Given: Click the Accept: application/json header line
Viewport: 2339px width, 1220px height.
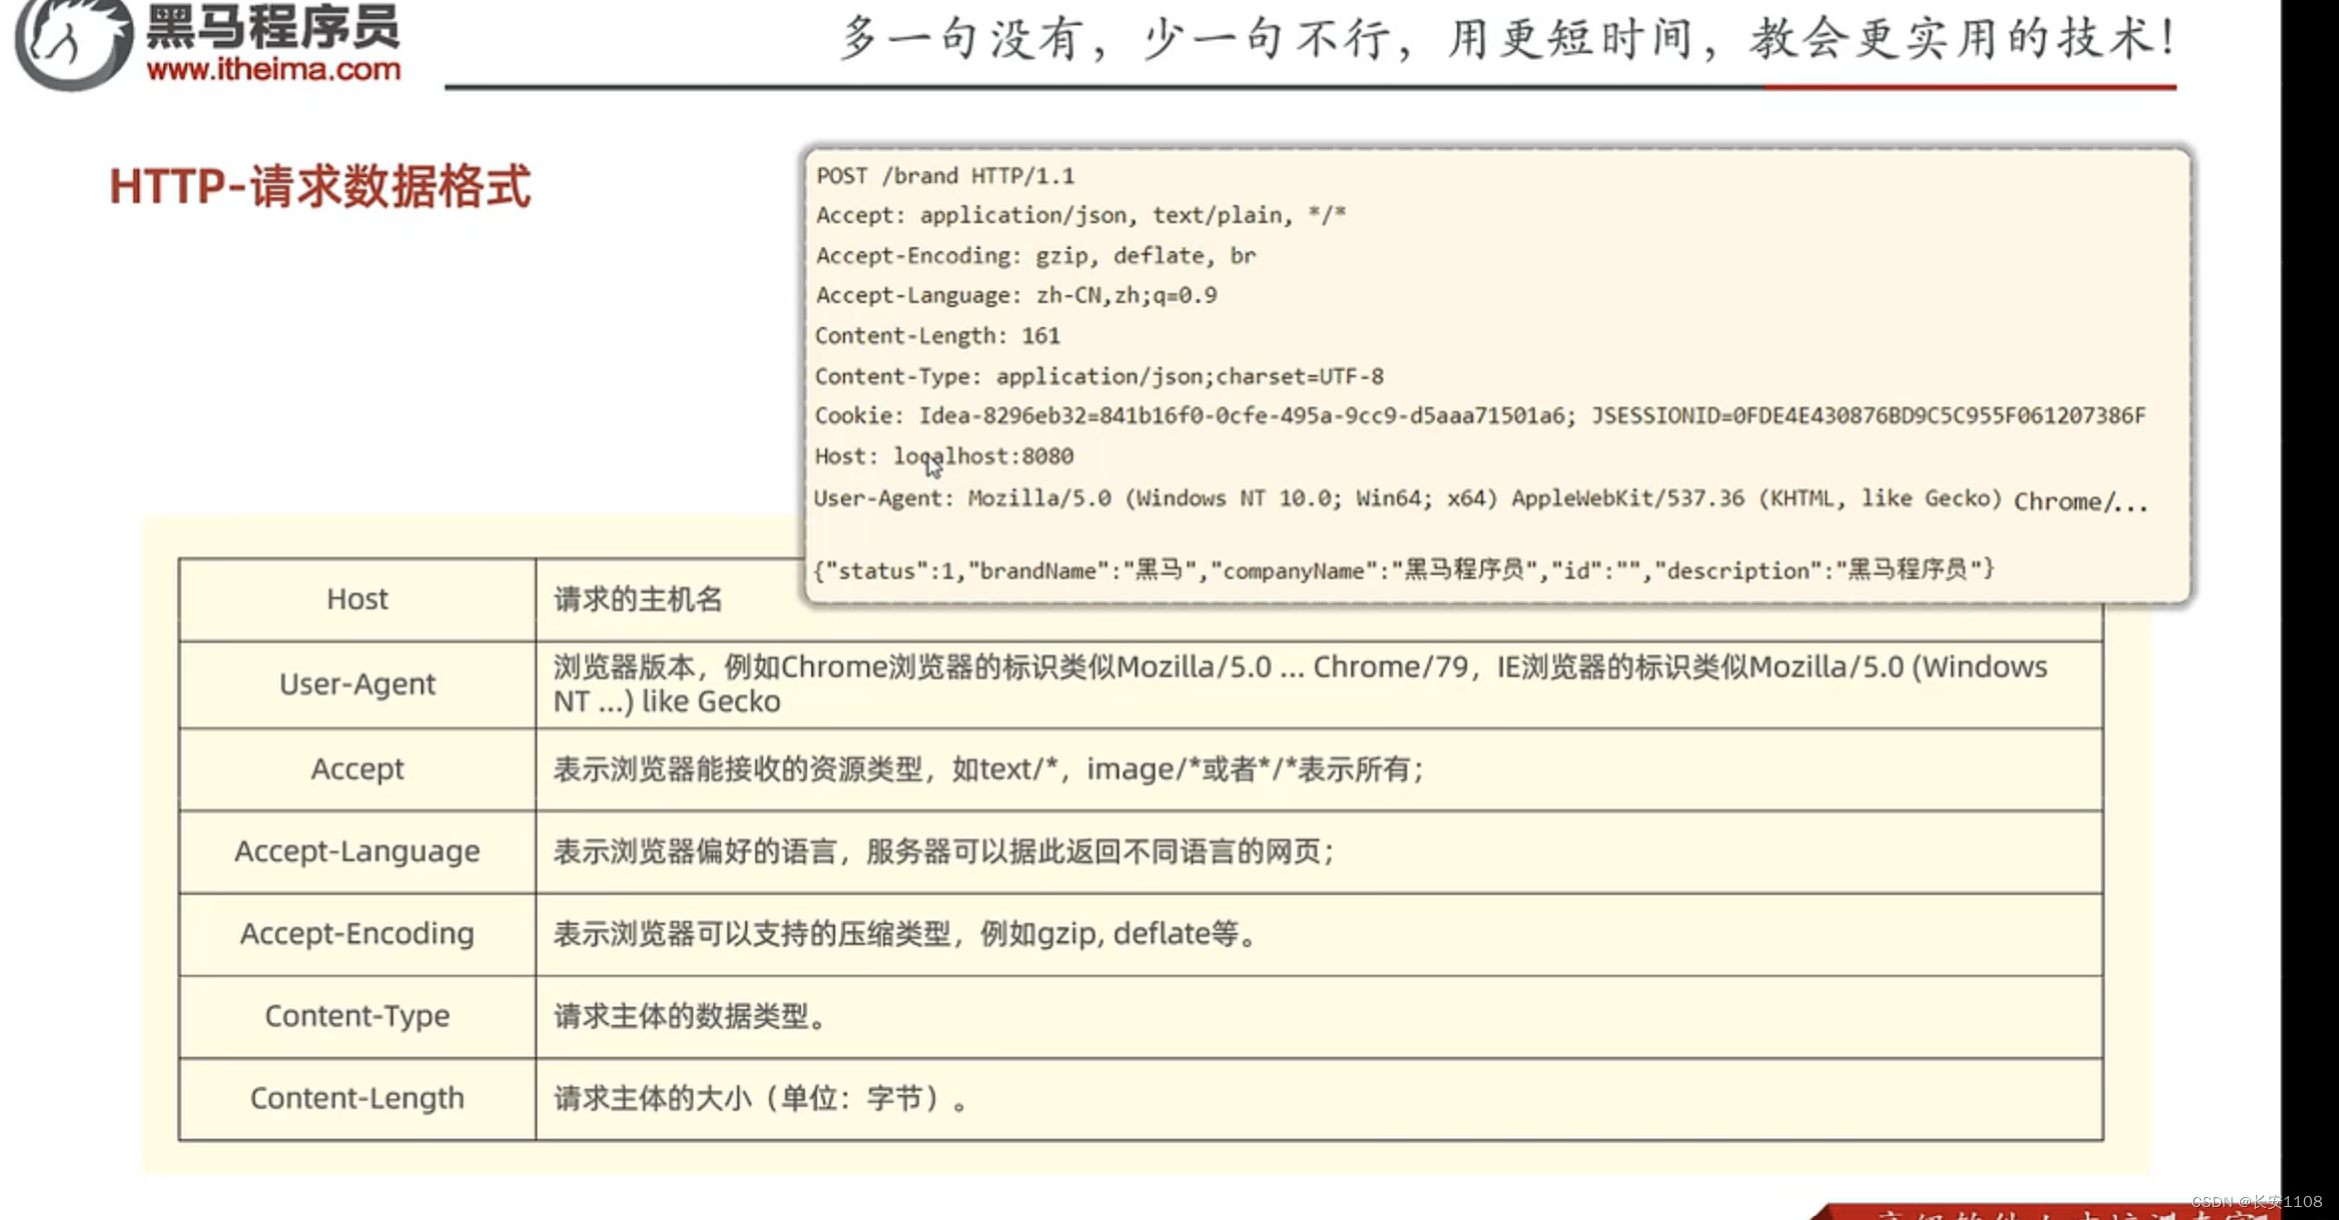Looking at the screenshot, I should (1080, 215).
